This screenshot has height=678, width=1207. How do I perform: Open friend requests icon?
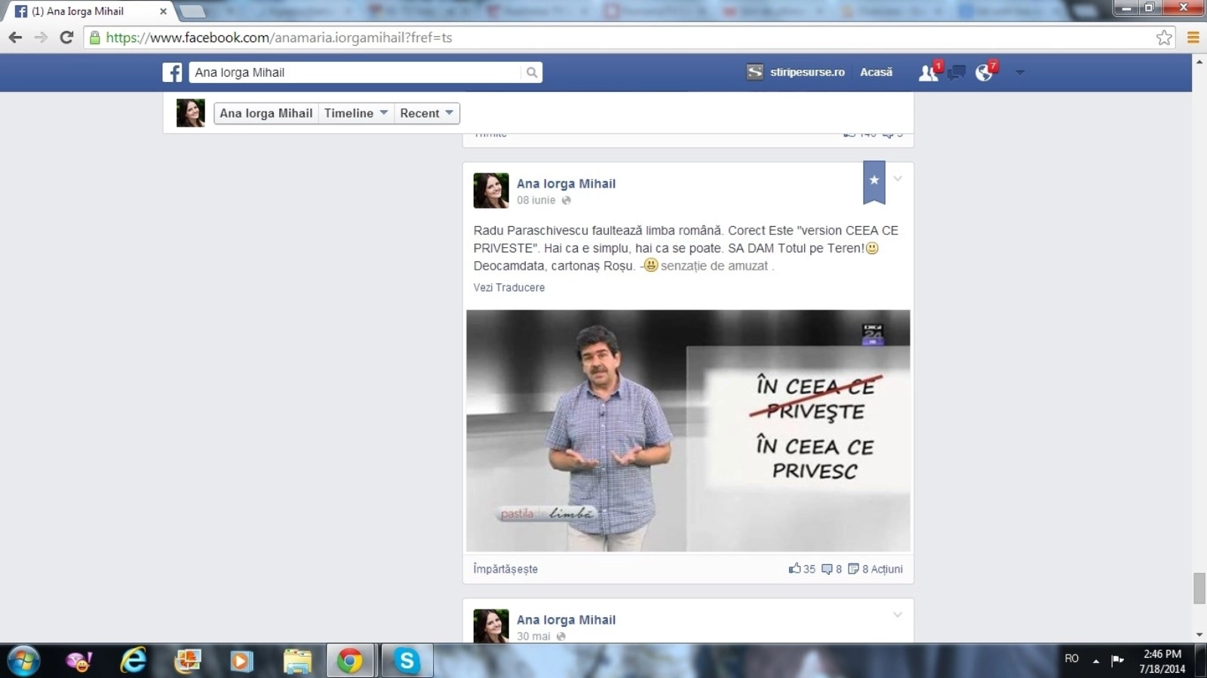[x=928, y=72]
